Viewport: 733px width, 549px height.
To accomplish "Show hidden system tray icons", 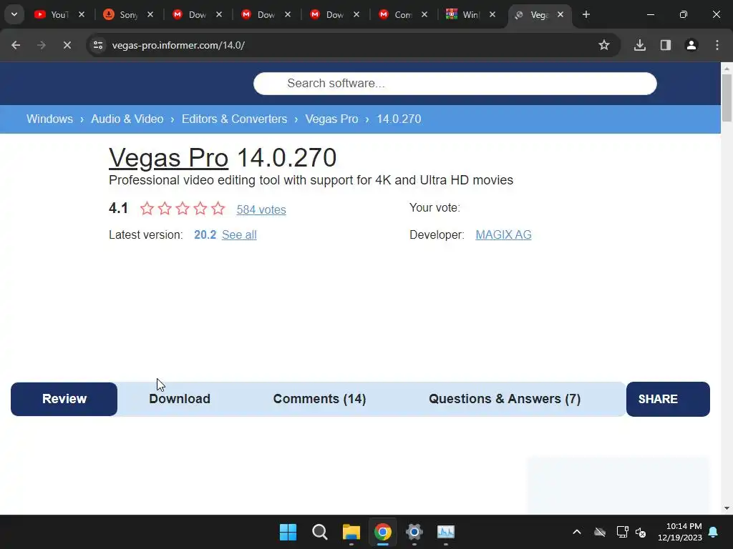I will (x=577, y=532).
